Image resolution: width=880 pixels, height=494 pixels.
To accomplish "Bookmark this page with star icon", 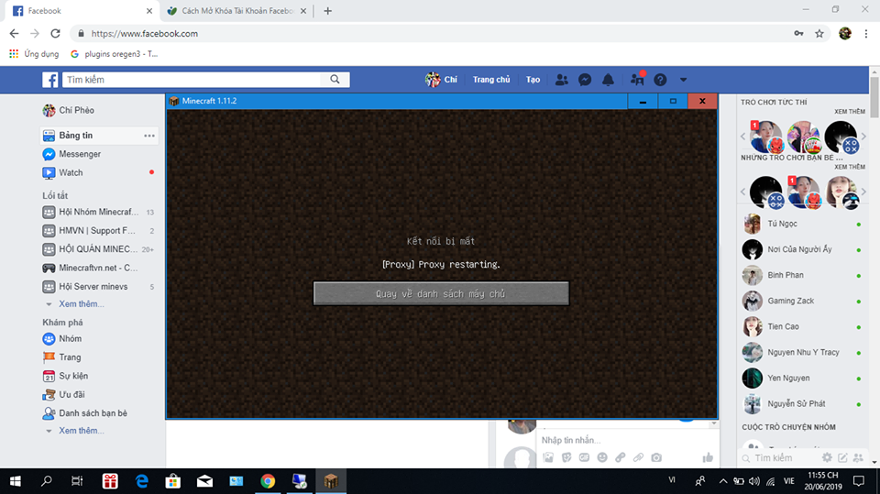I will pyautogui.click(x=819, y=34).
